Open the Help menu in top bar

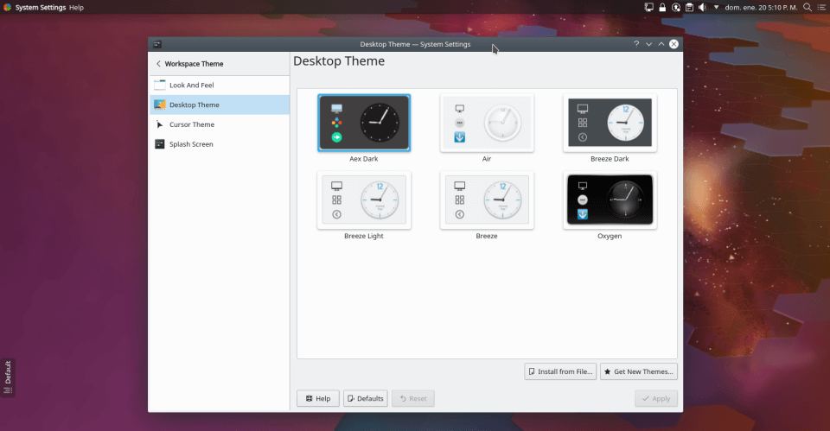point(76,8)
